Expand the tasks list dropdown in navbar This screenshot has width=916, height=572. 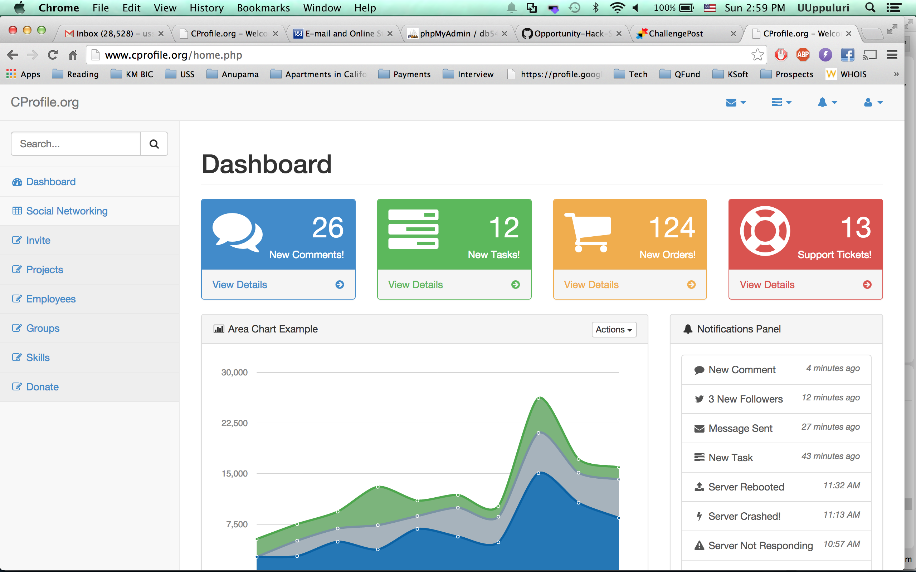(781, 103)
